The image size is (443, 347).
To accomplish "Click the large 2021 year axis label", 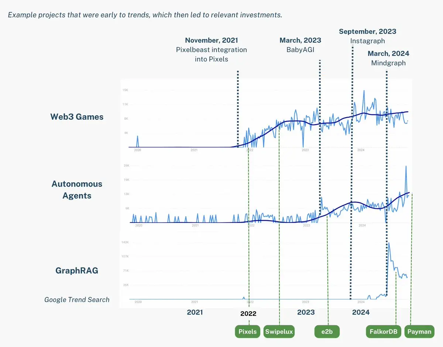I will click(195, 313).
